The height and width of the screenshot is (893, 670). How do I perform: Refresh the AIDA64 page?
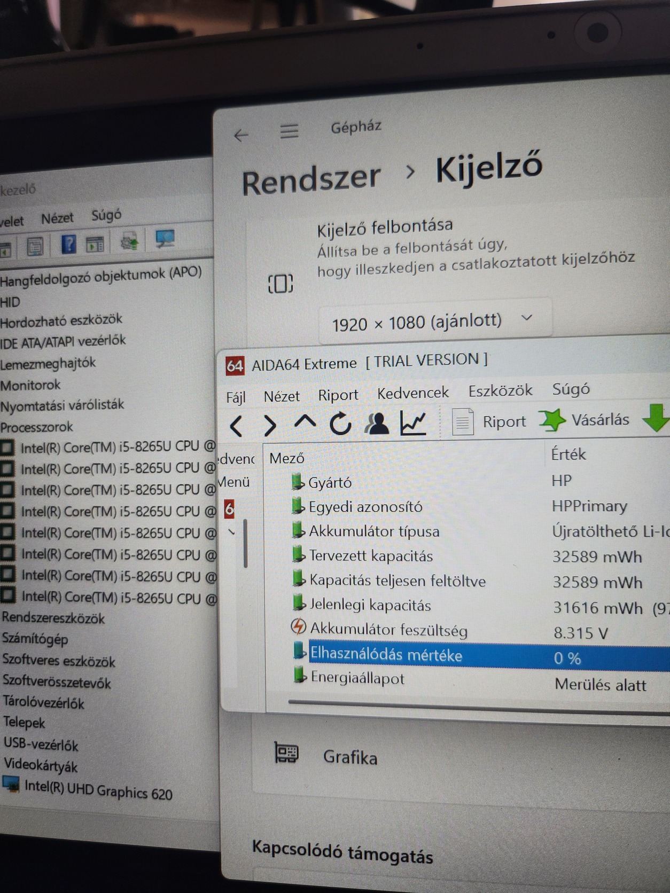[x=340, y=424]
